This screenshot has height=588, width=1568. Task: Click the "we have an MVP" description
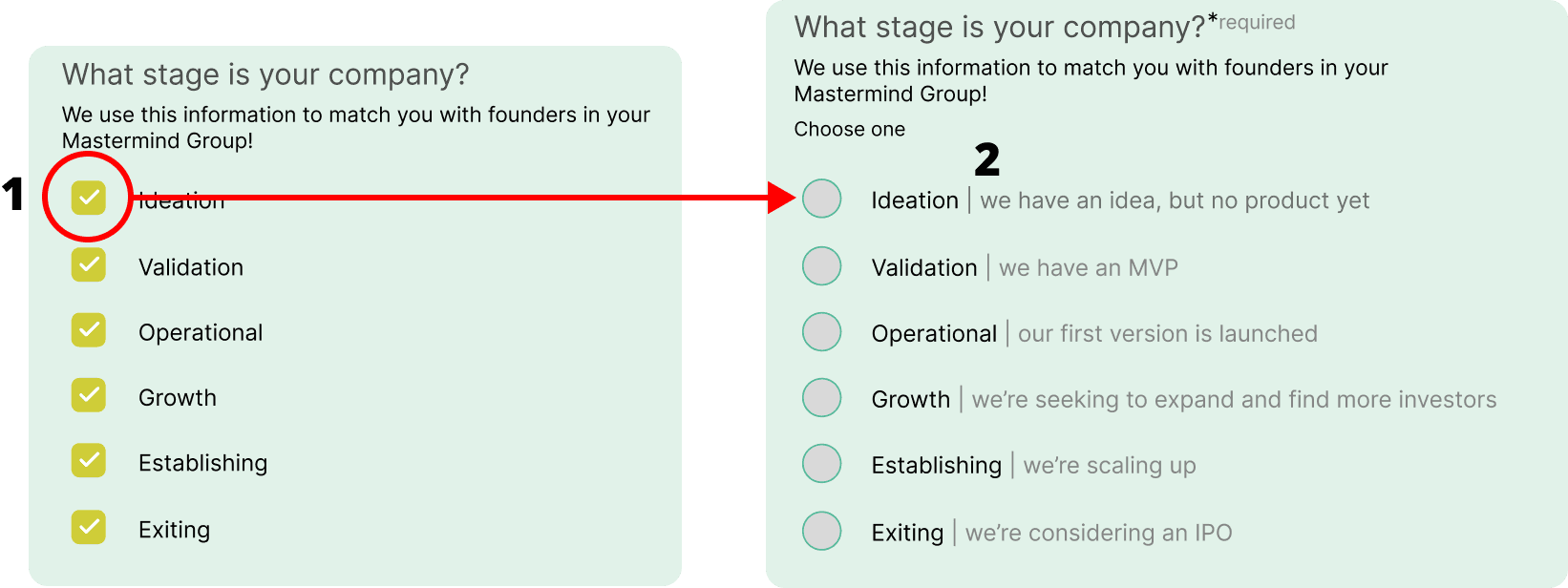pos(1088,268)
